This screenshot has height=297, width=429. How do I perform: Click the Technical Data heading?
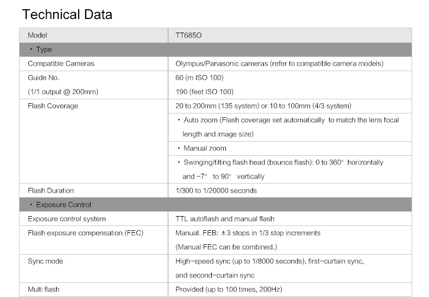click(x=67, y=15)
